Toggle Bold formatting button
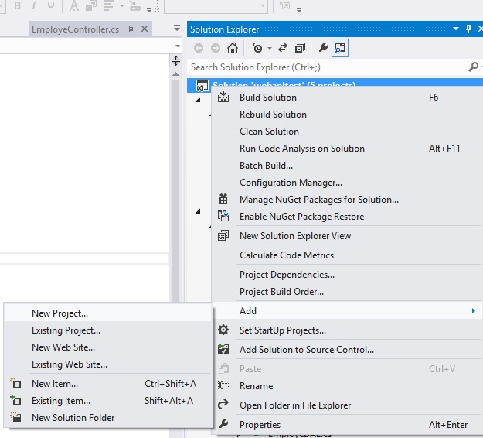Viewport: 483px width, 438px height. click(18, 5)
